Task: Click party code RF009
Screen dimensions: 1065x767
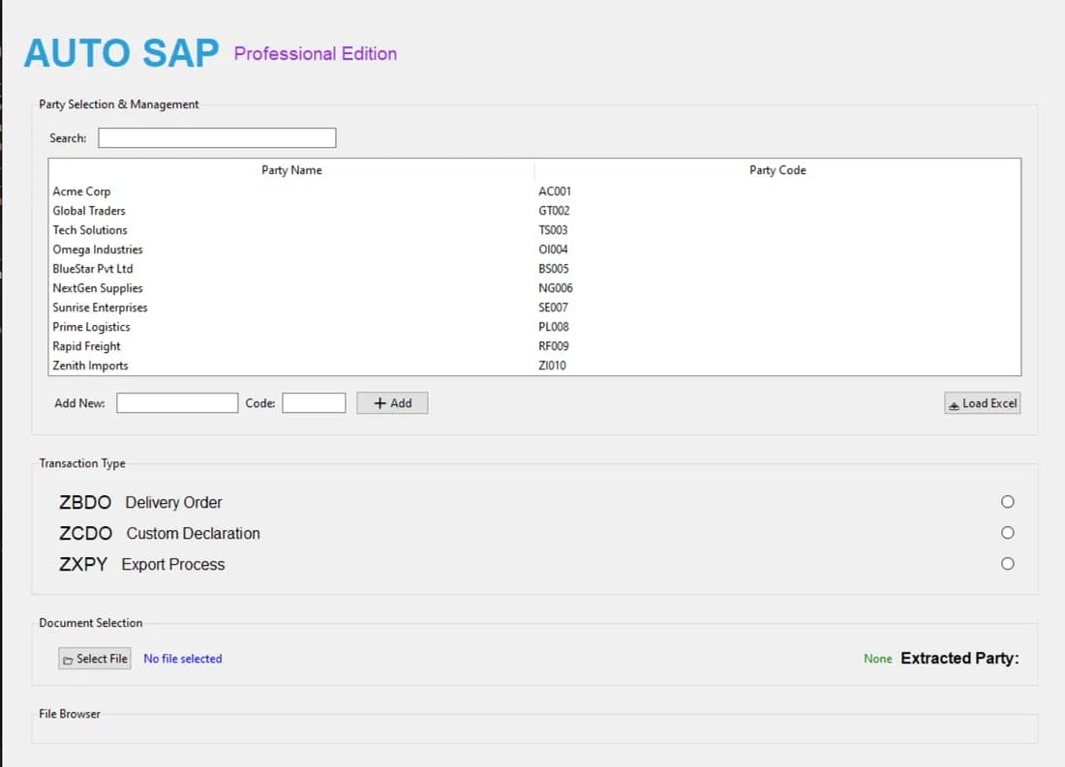Action: coord(554,346)
